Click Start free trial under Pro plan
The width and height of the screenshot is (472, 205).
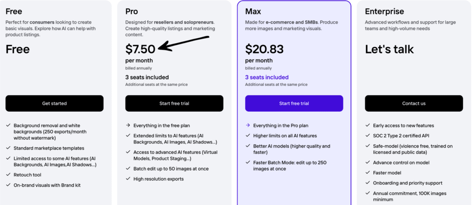click(174, 103)
